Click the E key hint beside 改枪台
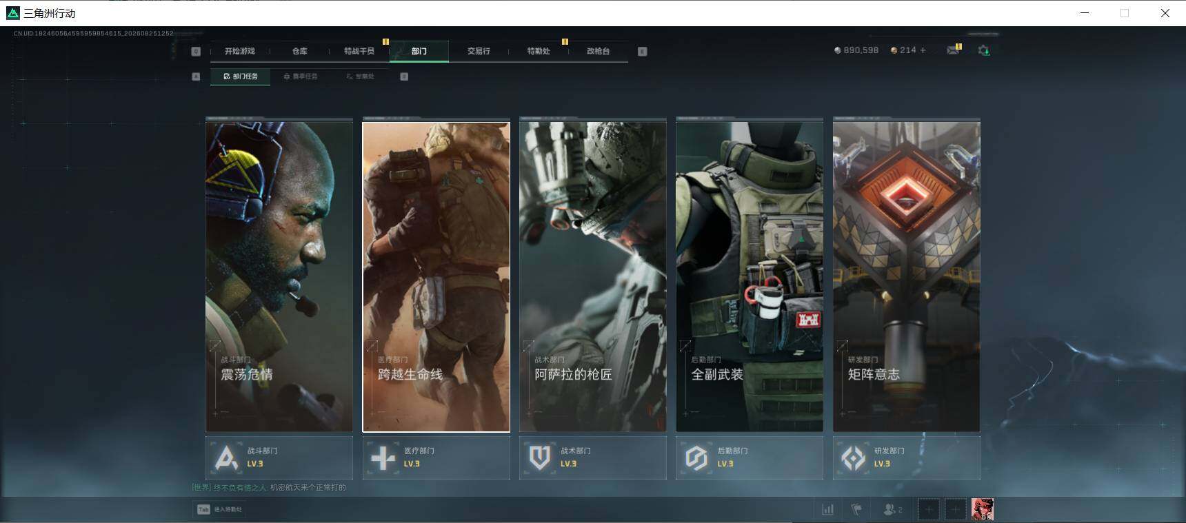The image size is (1186, 523). [x=643, y=51]
